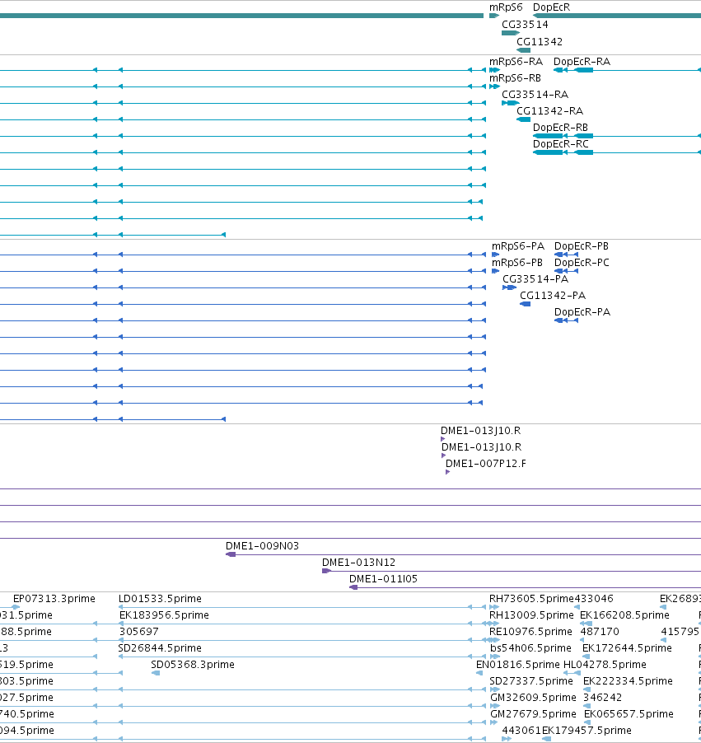The image size is (701, 743).
Task: Click the DopEcR-PC CDS label
Action: (582, 263)
